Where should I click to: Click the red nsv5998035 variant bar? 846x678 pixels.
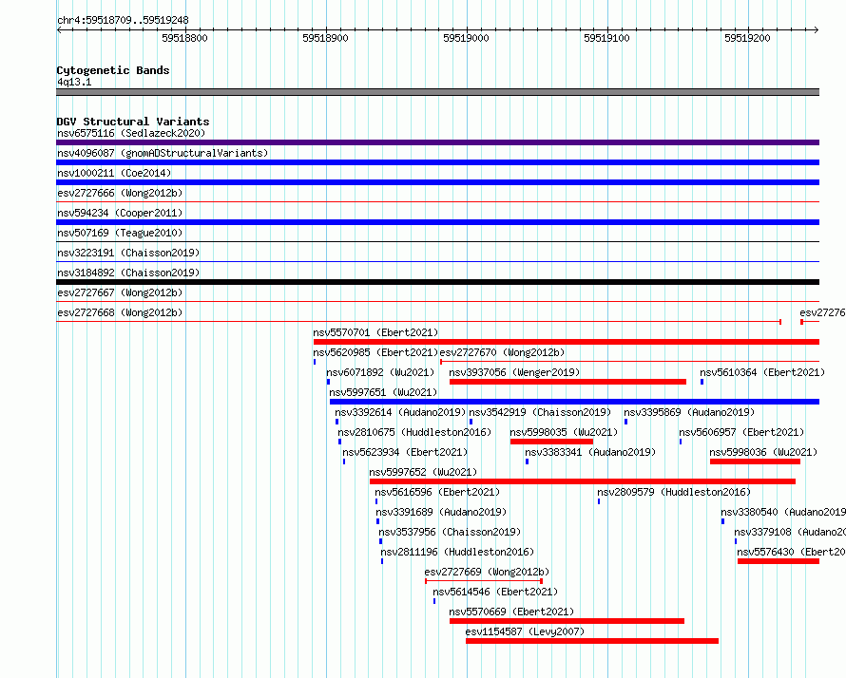coord(551,442)
